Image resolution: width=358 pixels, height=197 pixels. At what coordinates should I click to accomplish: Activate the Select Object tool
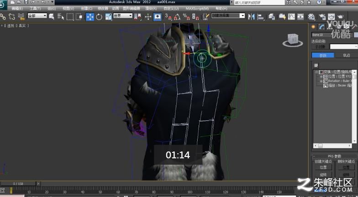(x=52, y=16)
